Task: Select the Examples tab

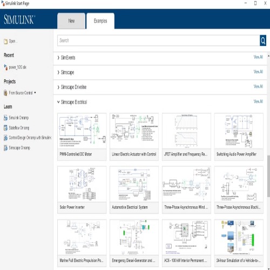Action: tap(100, 21)
